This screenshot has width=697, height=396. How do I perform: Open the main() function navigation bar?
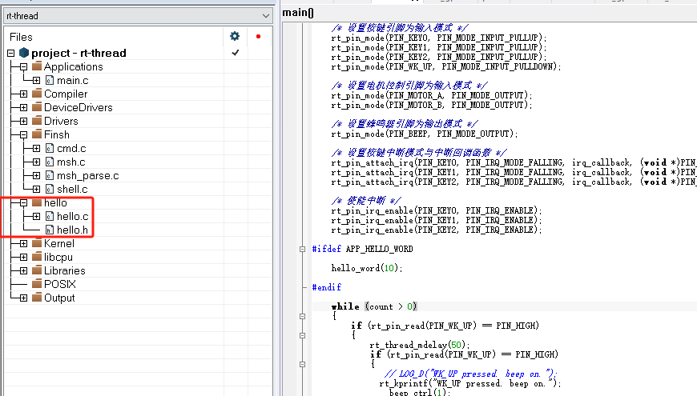[x=489, y=13]
